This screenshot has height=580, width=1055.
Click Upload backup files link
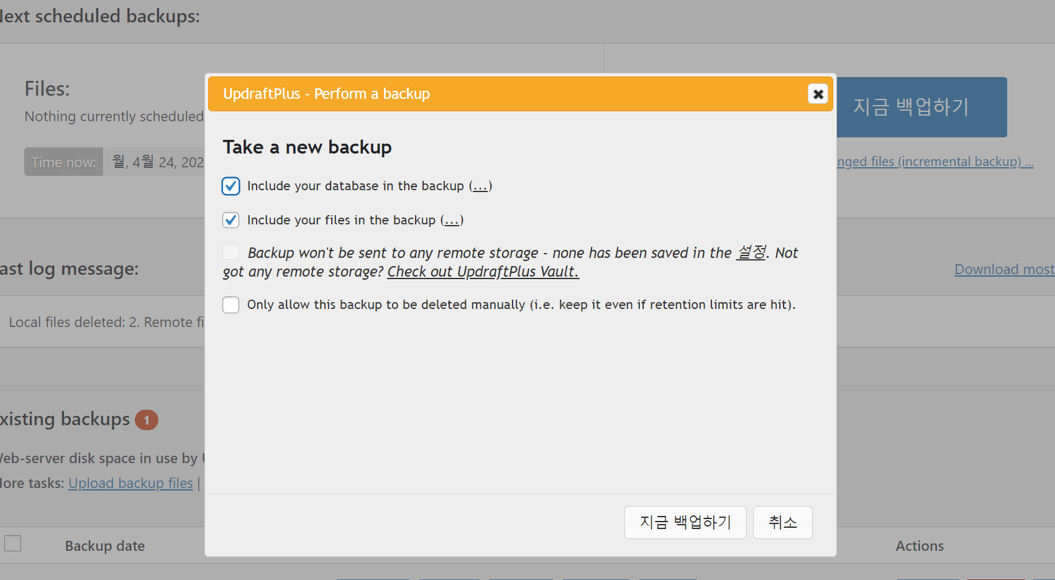(130, 483)
